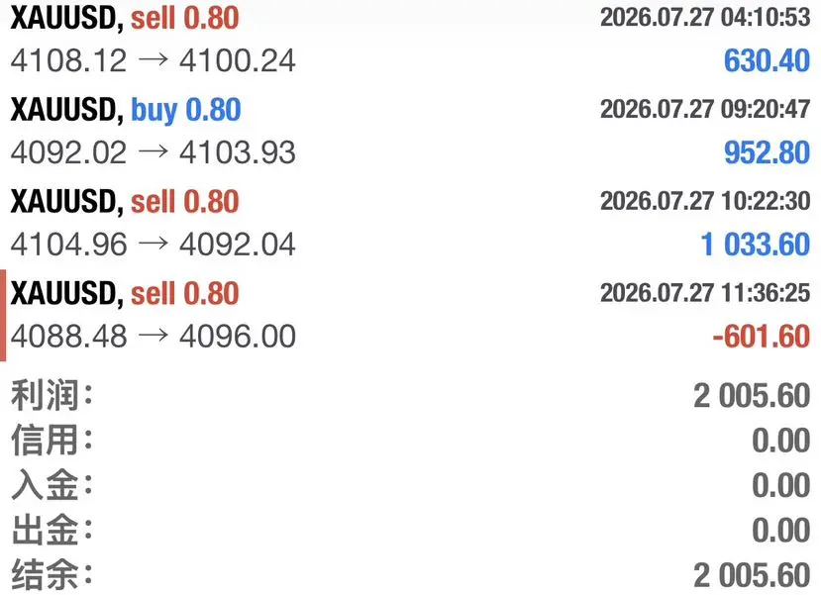Viewport: 821px width, 595px height.
Task: Tap the 信用 credit summary row
Action: [410, 441]
